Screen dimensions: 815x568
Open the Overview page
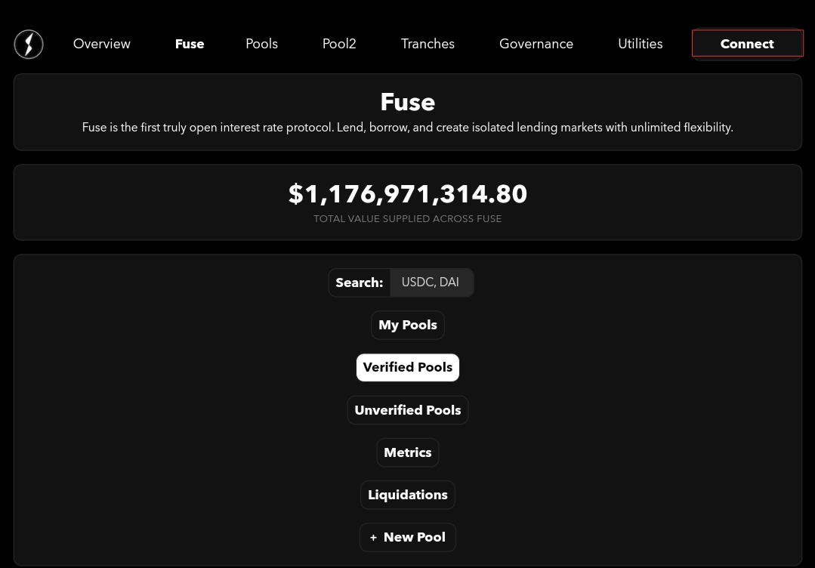click(101, 44)
